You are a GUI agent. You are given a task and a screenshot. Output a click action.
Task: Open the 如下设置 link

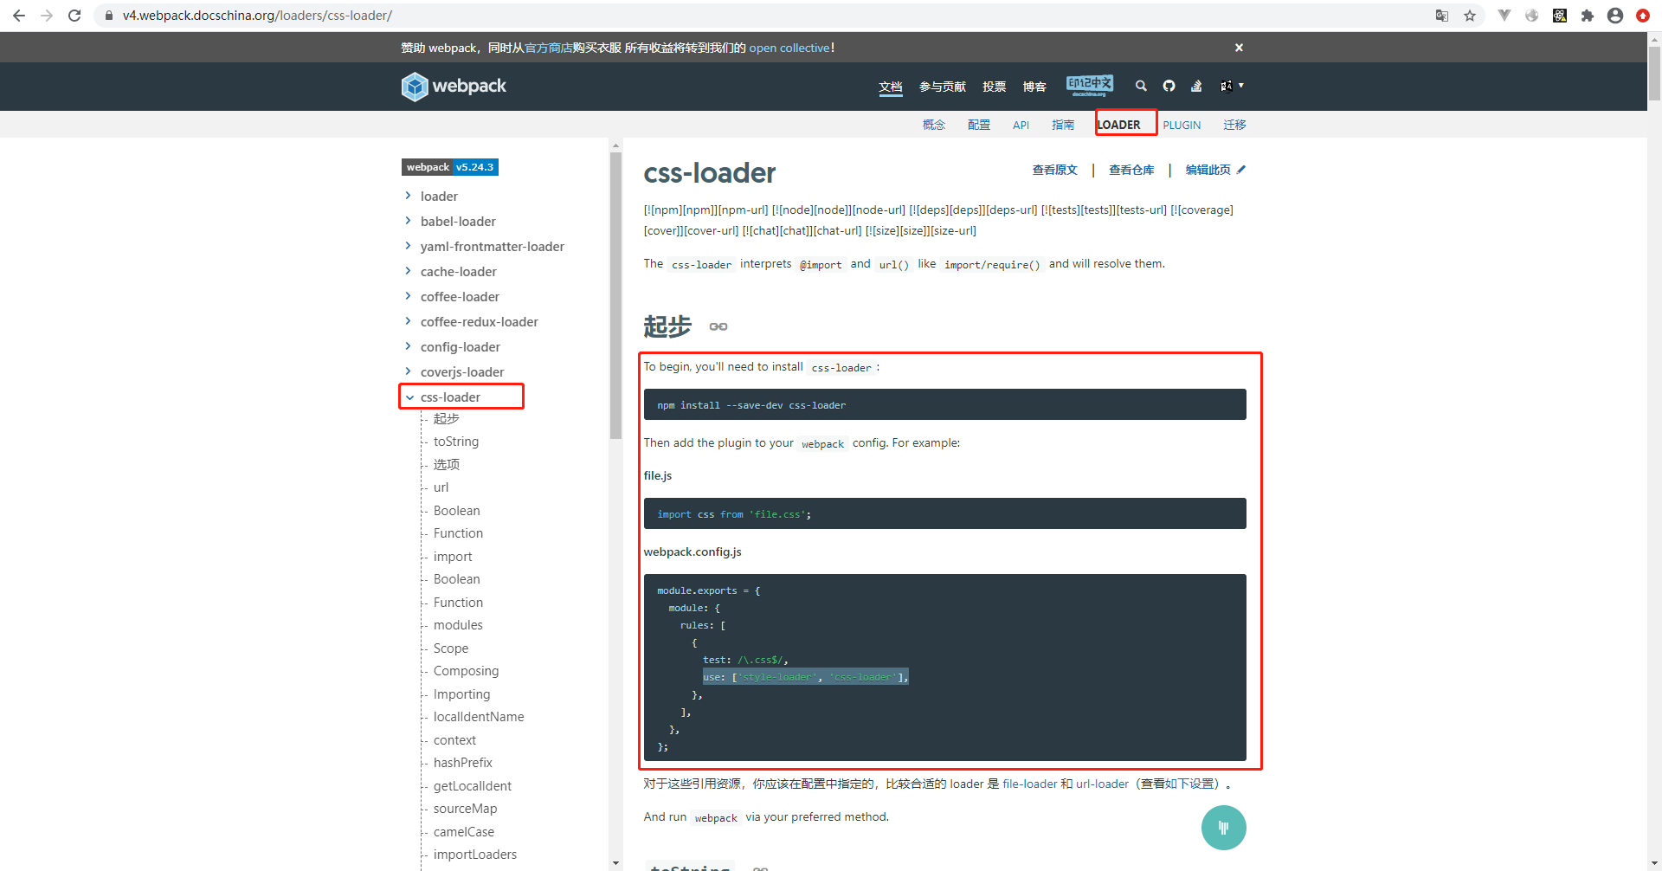(x=1189, y=784)
